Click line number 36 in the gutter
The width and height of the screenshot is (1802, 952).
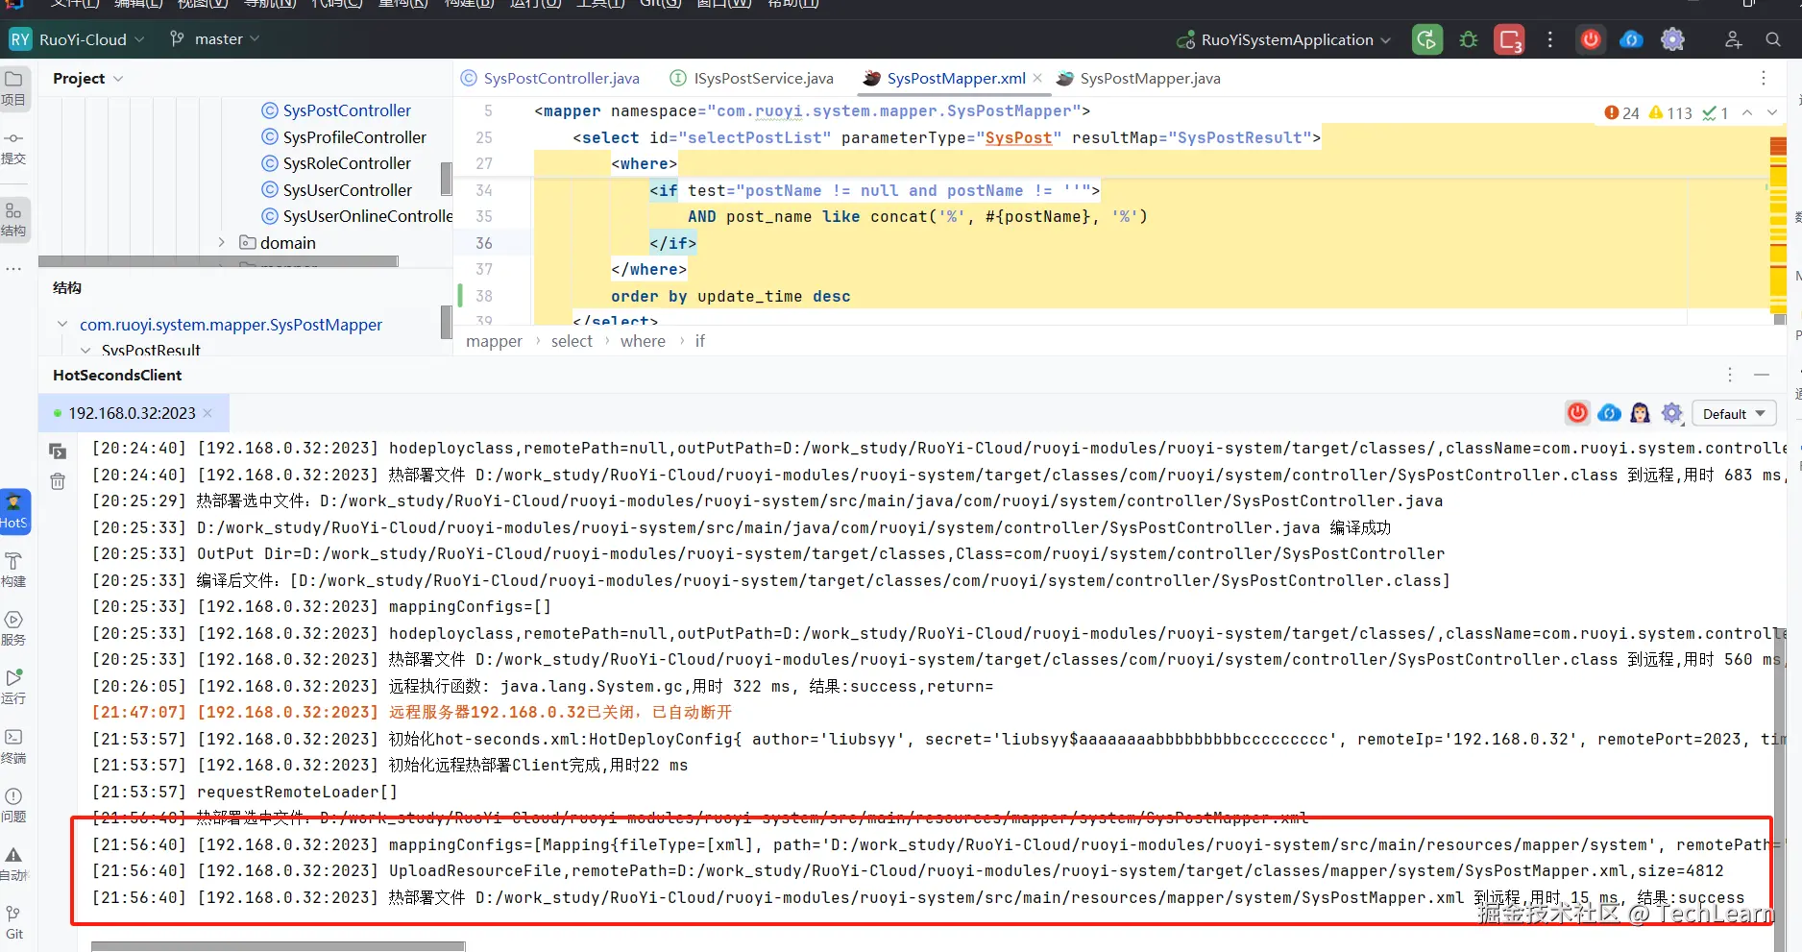(x=484, y=243)
